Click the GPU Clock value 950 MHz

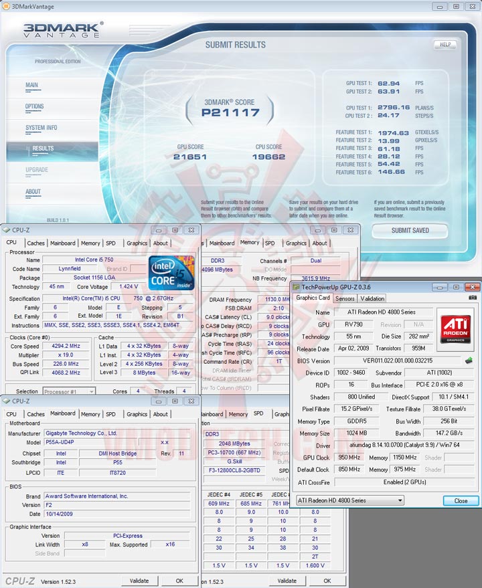(x=349, y=458)
